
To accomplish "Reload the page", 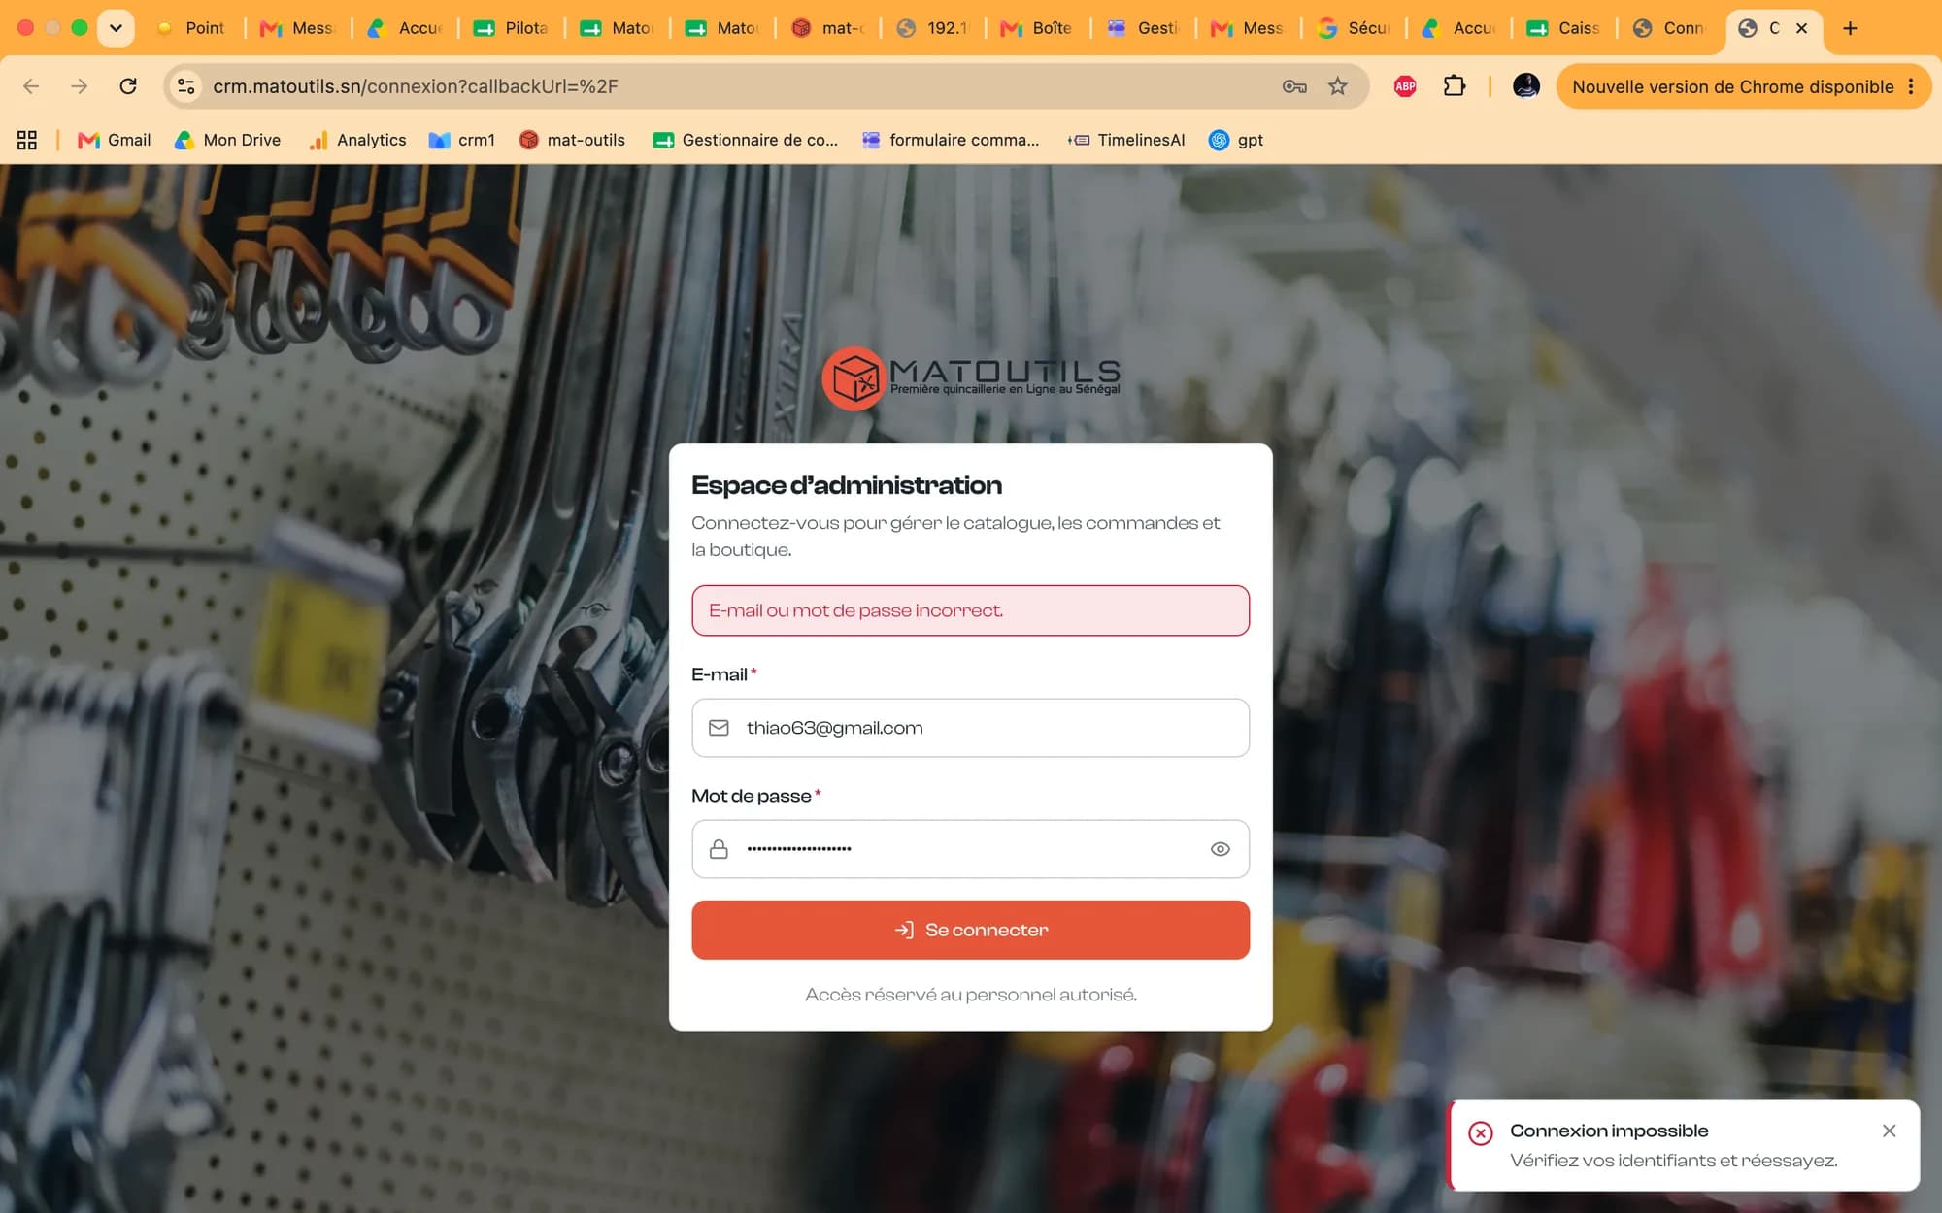I will click(x=128, y=86).
